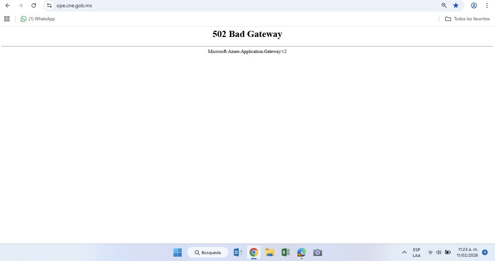Open the apps grid in bookmarks bar
The height and width of the screenshot is (261, 495).
point(7,19)
